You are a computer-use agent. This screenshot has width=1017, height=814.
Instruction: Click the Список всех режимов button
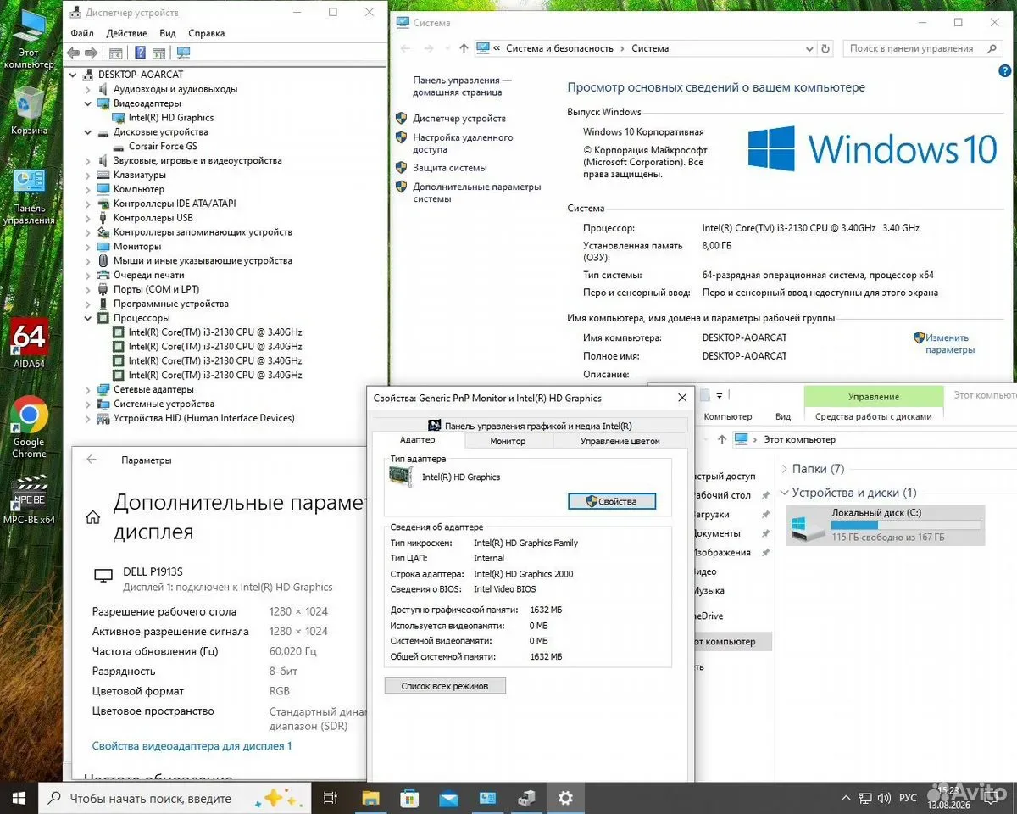[x=445, y=685]
